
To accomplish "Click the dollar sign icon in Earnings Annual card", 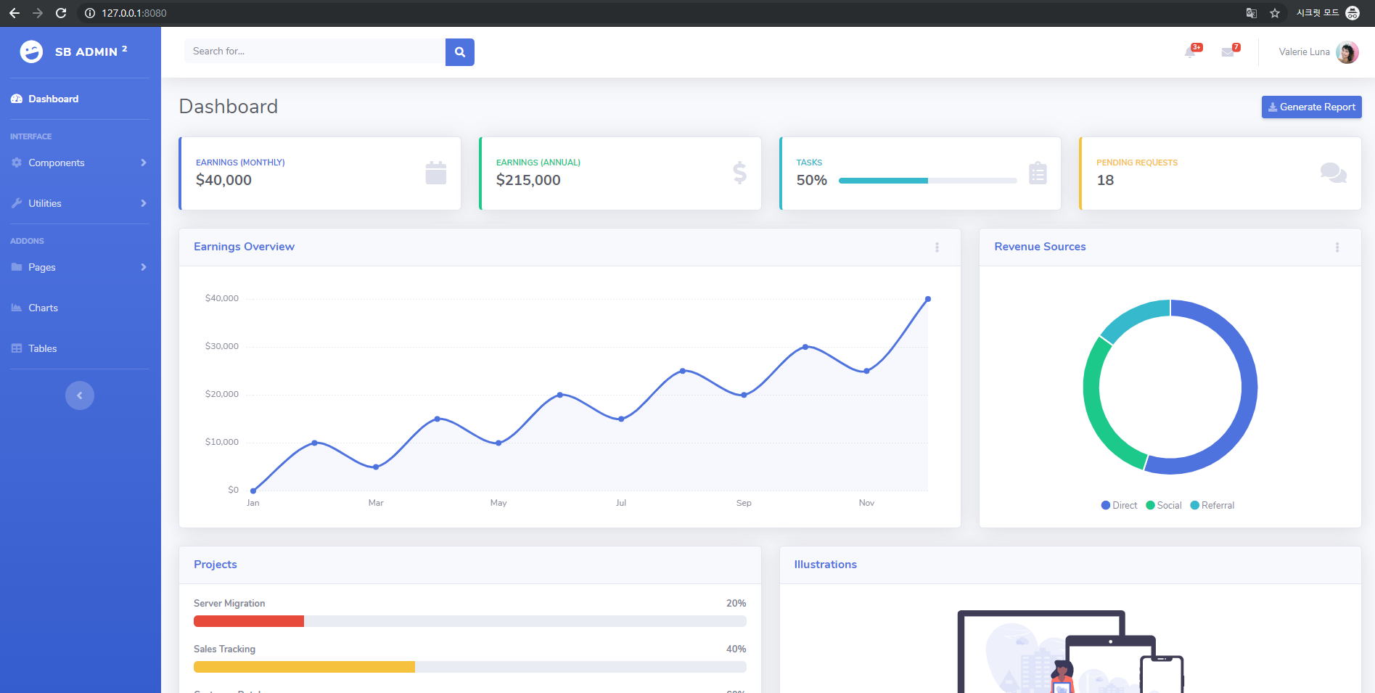I will pyautogui.click(x=739, y=173).
